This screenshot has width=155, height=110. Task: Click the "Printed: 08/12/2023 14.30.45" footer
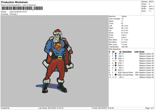(x=103, y=108)
